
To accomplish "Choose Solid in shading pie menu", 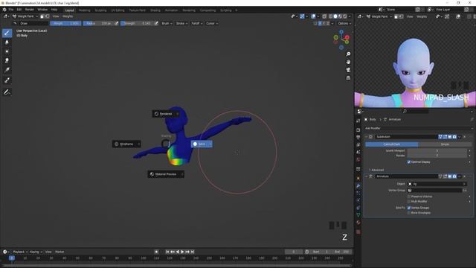I will 202,144.
